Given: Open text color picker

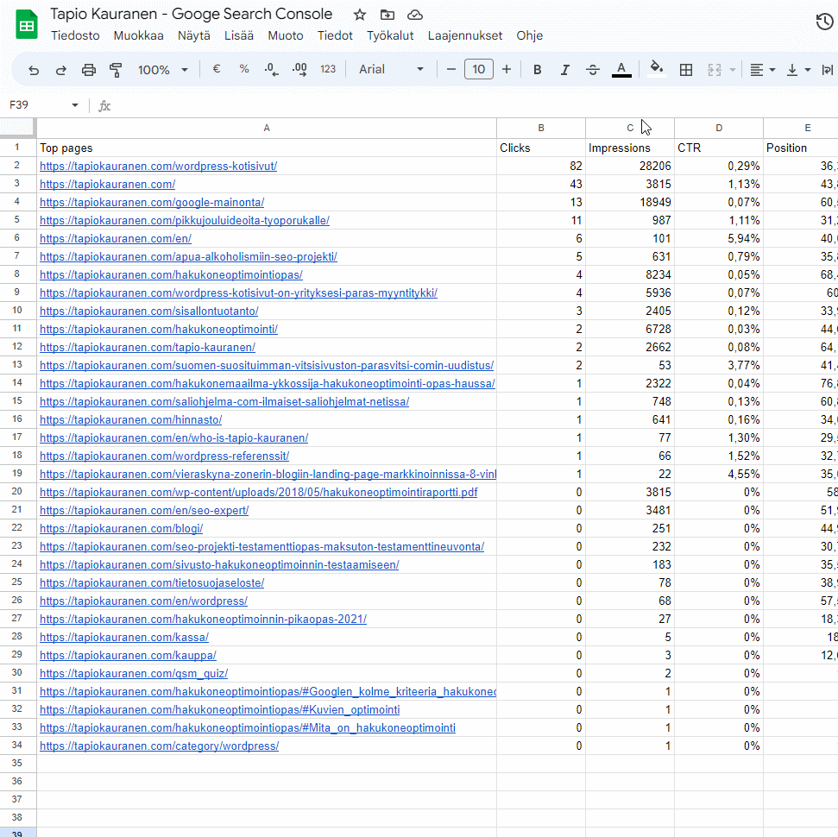Looking at the screenshot, I should (x=621, y=70).
